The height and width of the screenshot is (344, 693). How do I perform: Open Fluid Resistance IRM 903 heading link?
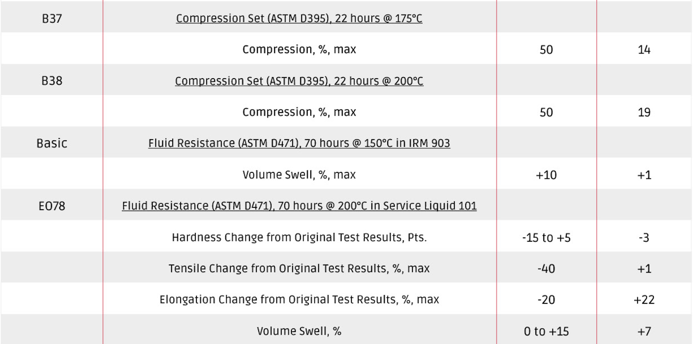coord(299,143)
